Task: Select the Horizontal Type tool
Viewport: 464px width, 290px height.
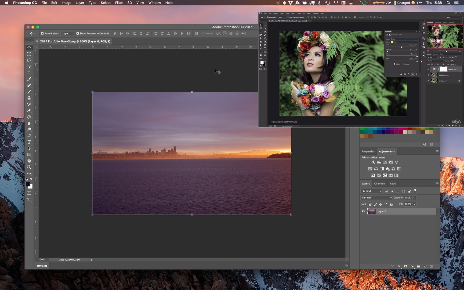Action: (x=29, y=142)
